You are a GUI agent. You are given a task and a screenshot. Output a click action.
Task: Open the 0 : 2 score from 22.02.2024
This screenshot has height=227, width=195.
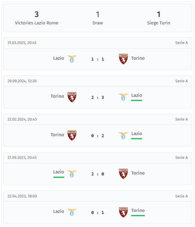[x=97, y=136]
